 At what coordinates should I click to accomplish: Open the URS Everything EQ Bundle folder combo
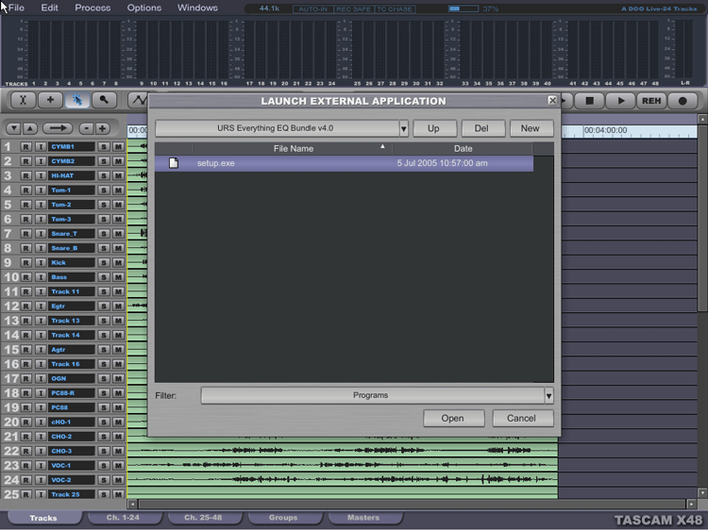click(x=277, y=128)
